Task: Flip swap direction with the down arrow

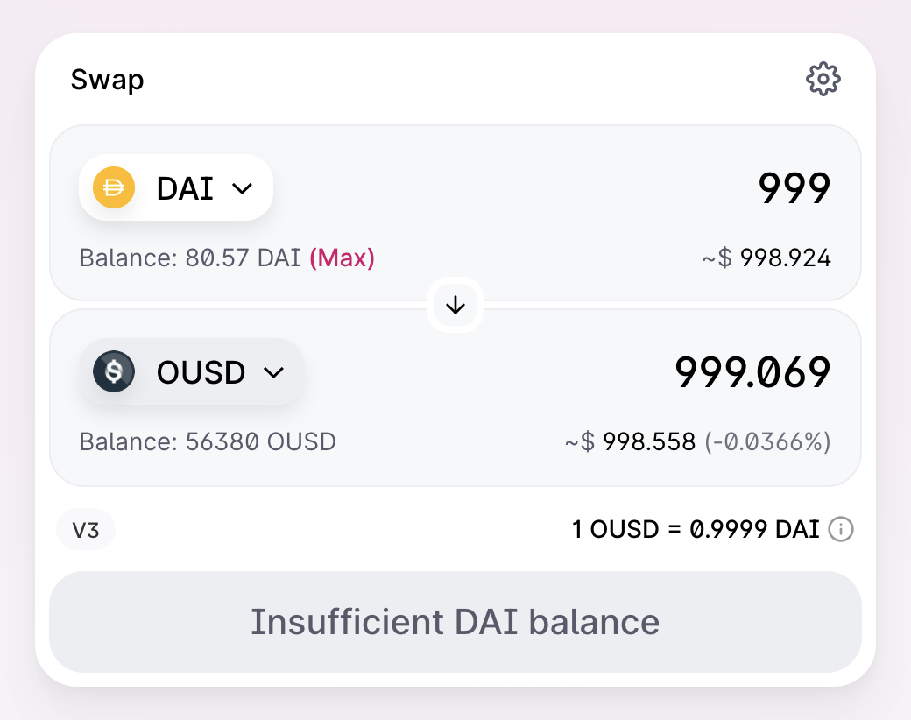Action: [455, 306]
